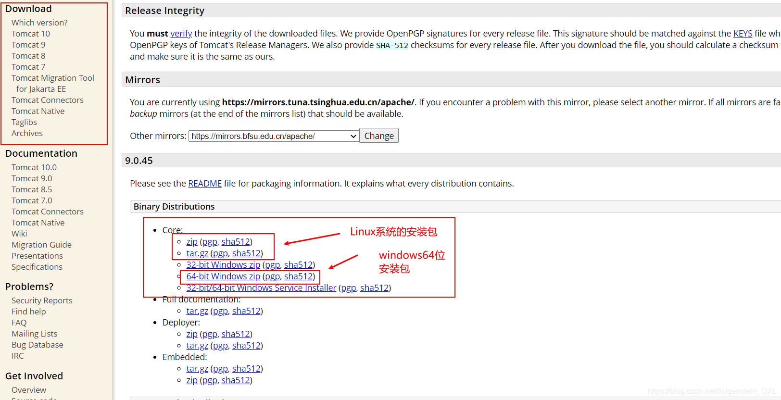Open the Other mirrors dropdown list
781x400 pixels.
point(274,136)
